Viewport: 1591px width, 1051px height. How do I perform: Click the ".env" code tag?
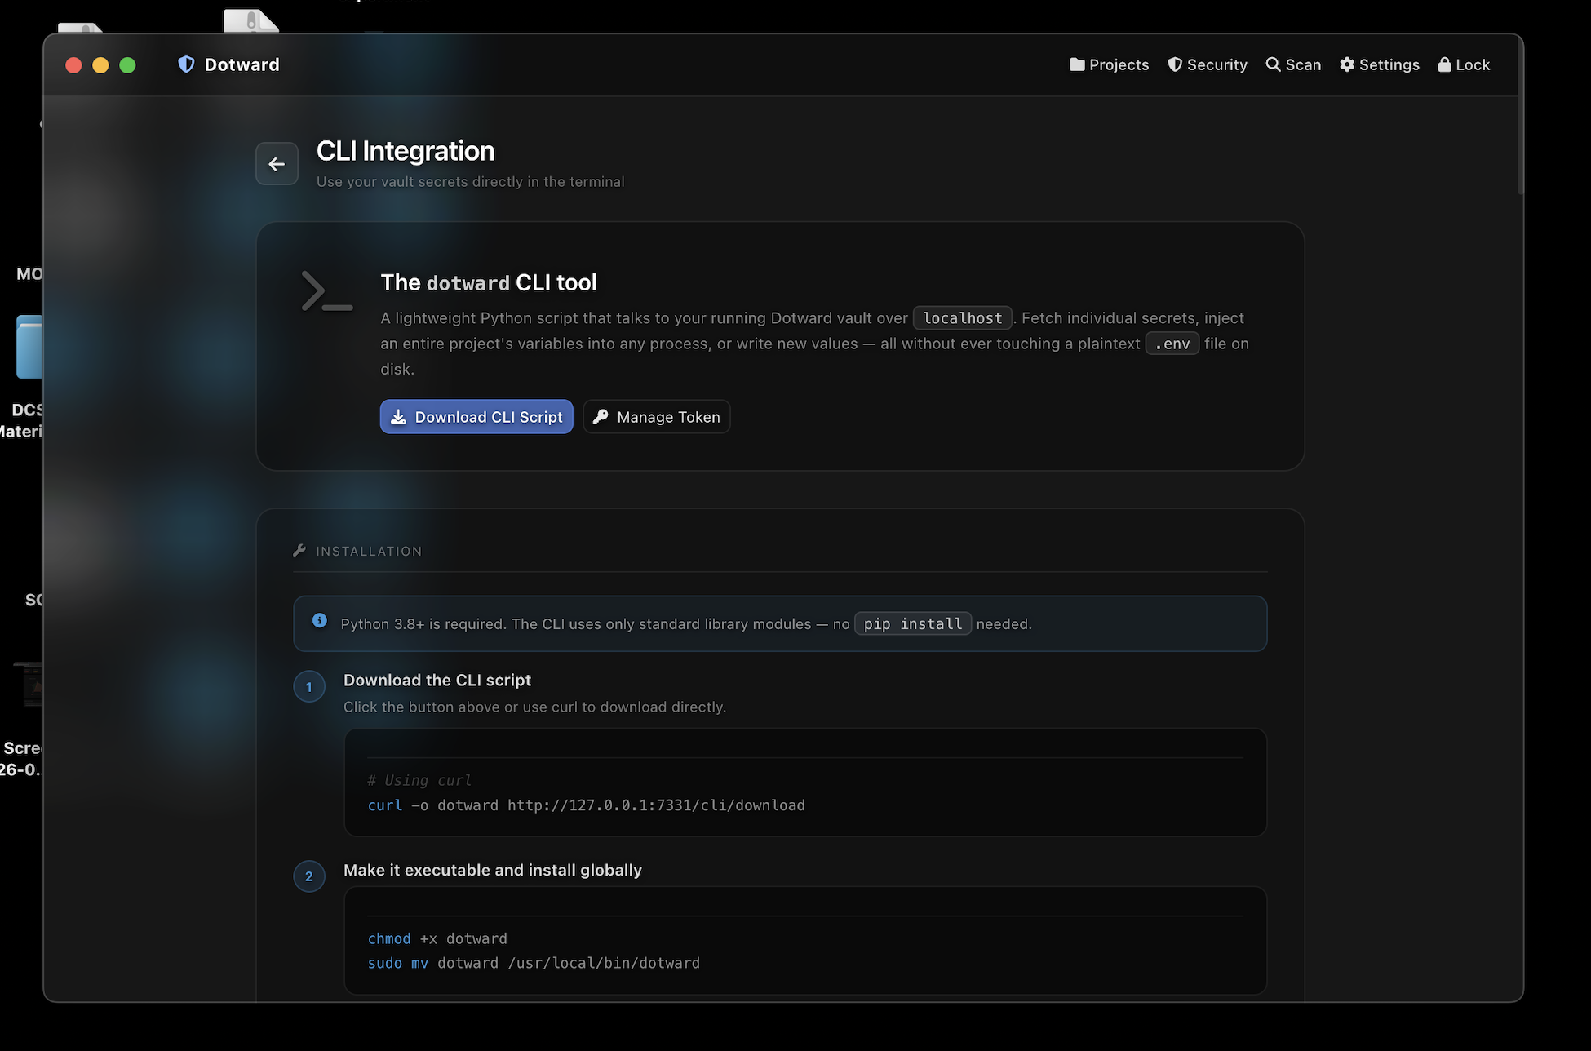[1172, 344]
